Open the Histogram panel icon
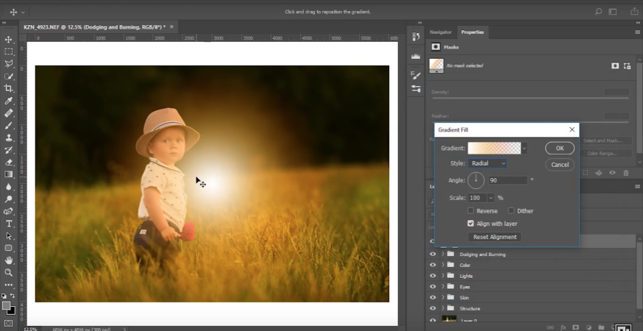The height and width of the screenshot is (331, 643). (416, 56)
